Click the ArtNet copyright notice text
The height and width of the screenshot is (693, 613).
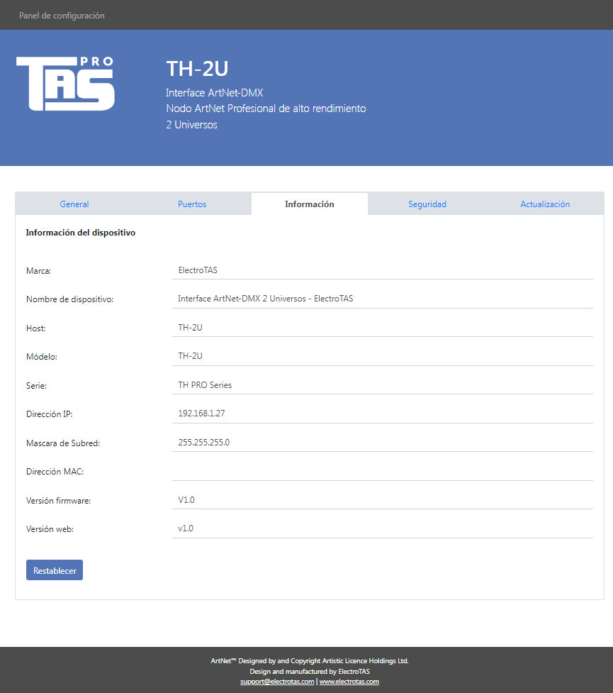[310, 661]
